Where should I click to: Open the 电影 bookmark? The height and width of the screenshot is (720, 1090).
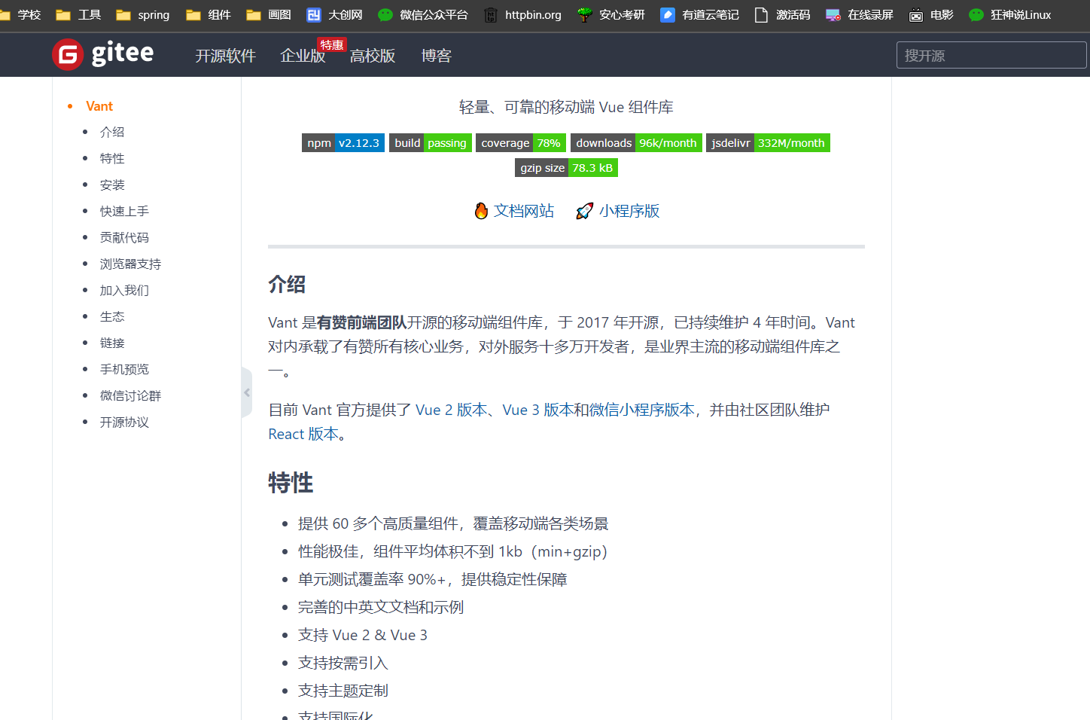coord(931,15)
